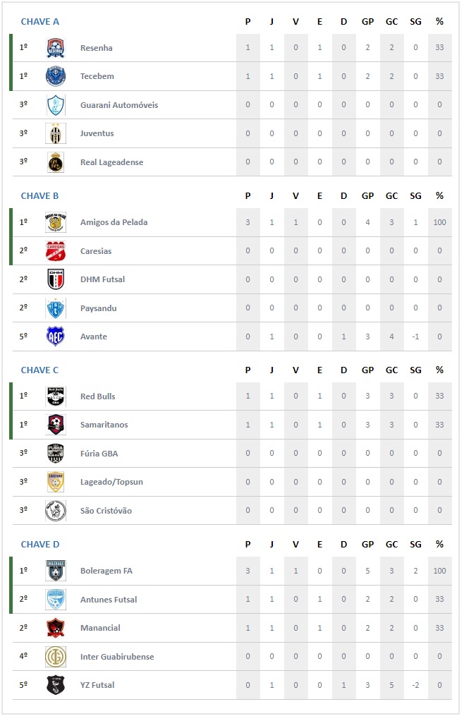Click the SG column header in CHAVE B

416,196
